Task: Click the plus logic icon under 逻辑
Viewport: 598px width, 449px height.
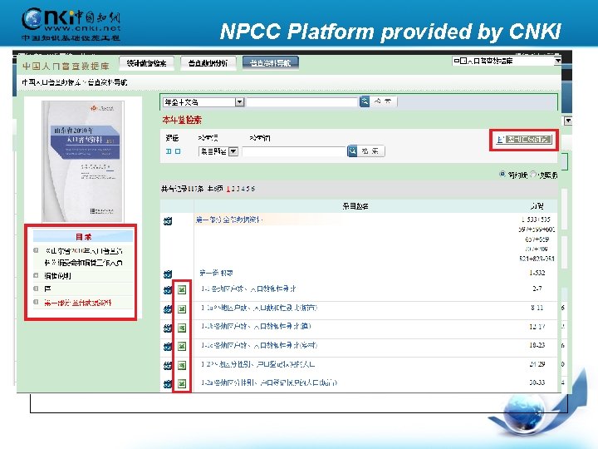Action: tap(168, 151)
